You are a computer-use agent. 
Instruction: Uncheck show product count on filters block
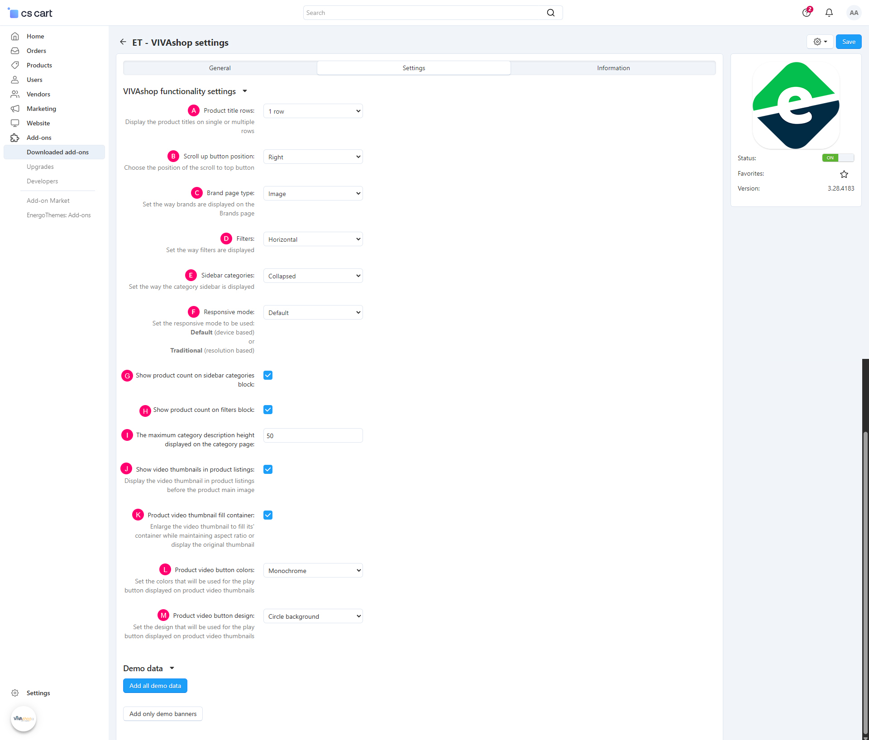[x=268, y=410]
